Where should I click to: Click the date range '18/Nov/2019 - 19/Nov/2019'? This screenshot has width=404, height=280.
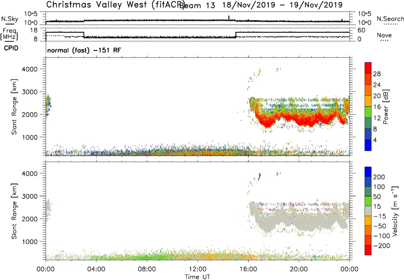coord(282,5)
